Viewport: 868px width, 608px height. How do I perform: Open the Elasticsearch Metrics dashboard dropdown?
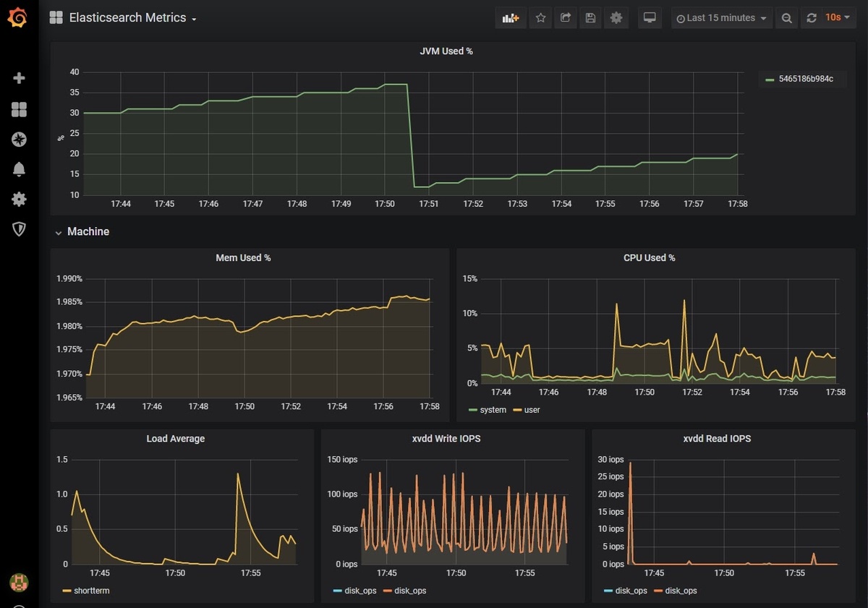tap(133, 18)
